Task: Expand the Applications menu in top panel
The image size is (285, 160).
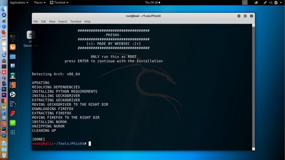Action: [19, 3]
